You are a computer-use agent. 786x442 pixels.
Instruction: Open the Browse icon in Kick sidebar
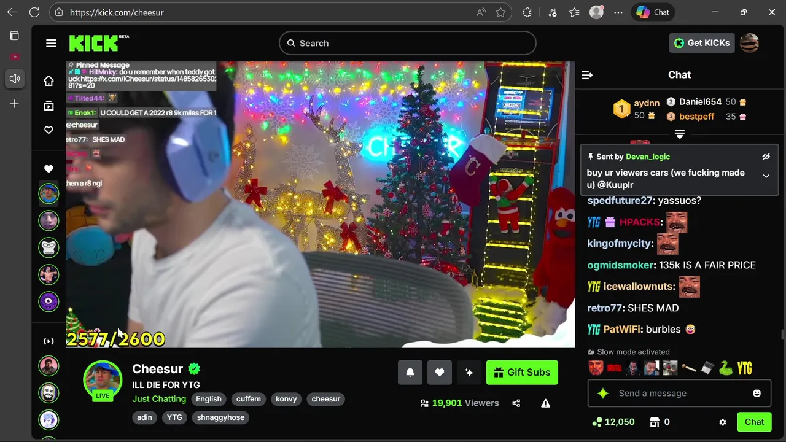point(49,106)
